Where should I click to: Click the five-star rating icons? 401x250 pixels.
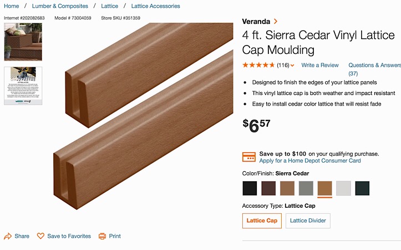click(258, 65)
